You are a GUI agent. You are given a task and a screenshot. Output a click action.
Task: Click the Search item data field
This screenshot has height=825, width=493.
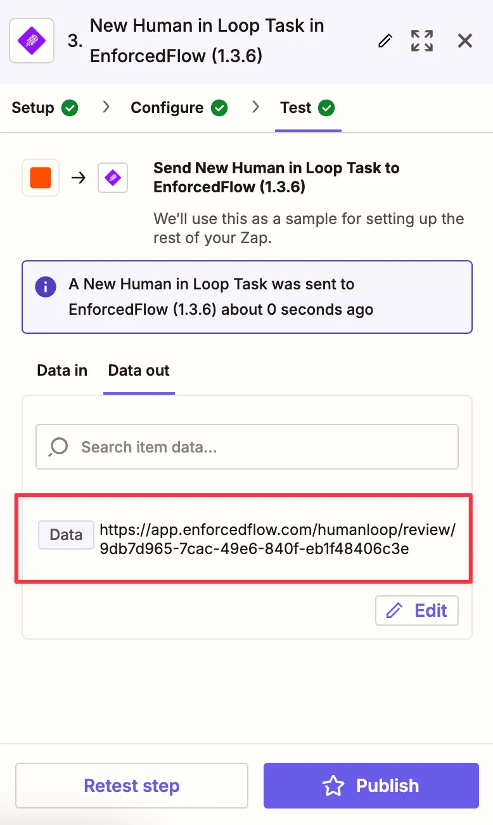pyautogui.click(x=266, y=447)
